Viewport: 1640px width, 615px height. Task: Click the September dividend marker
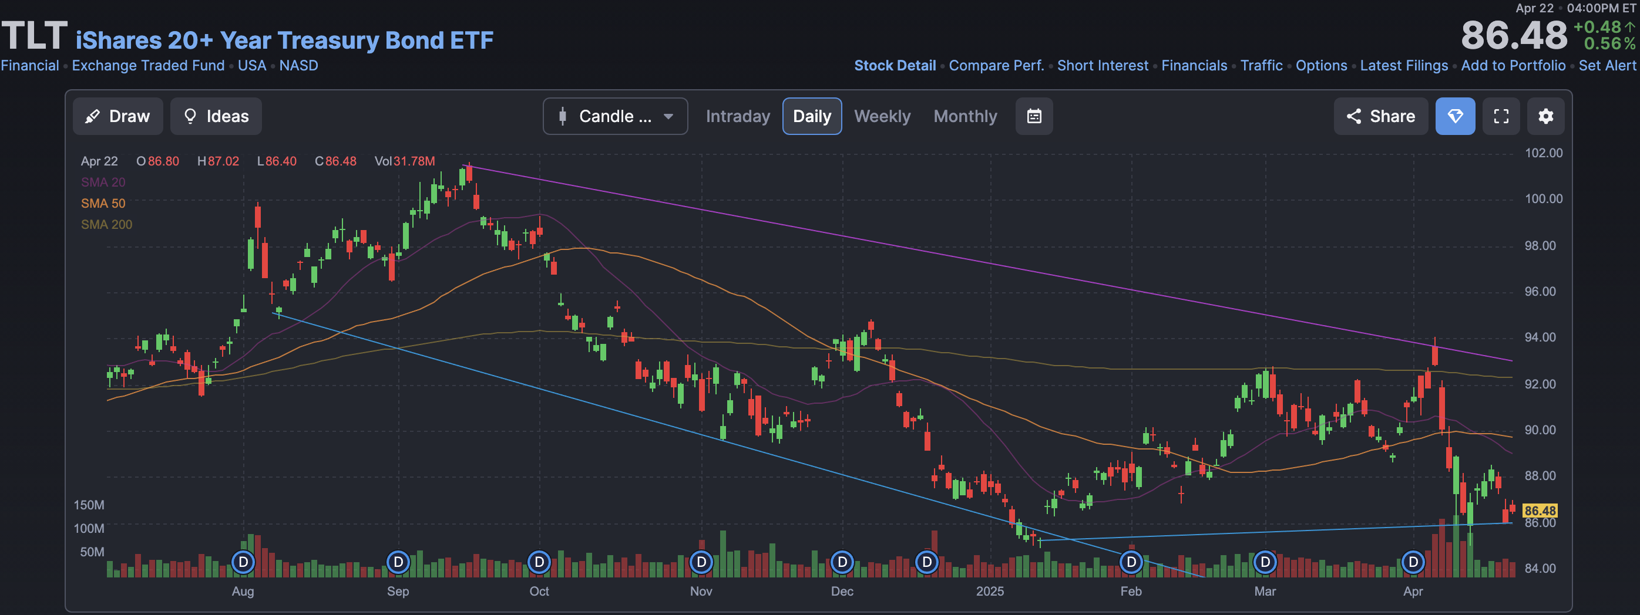coord(398,562)
